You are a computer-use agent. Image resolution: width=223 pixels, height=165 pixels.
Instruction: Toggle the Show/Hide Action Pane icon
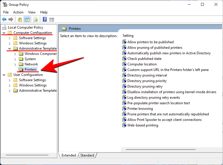[x=51, y=20]
